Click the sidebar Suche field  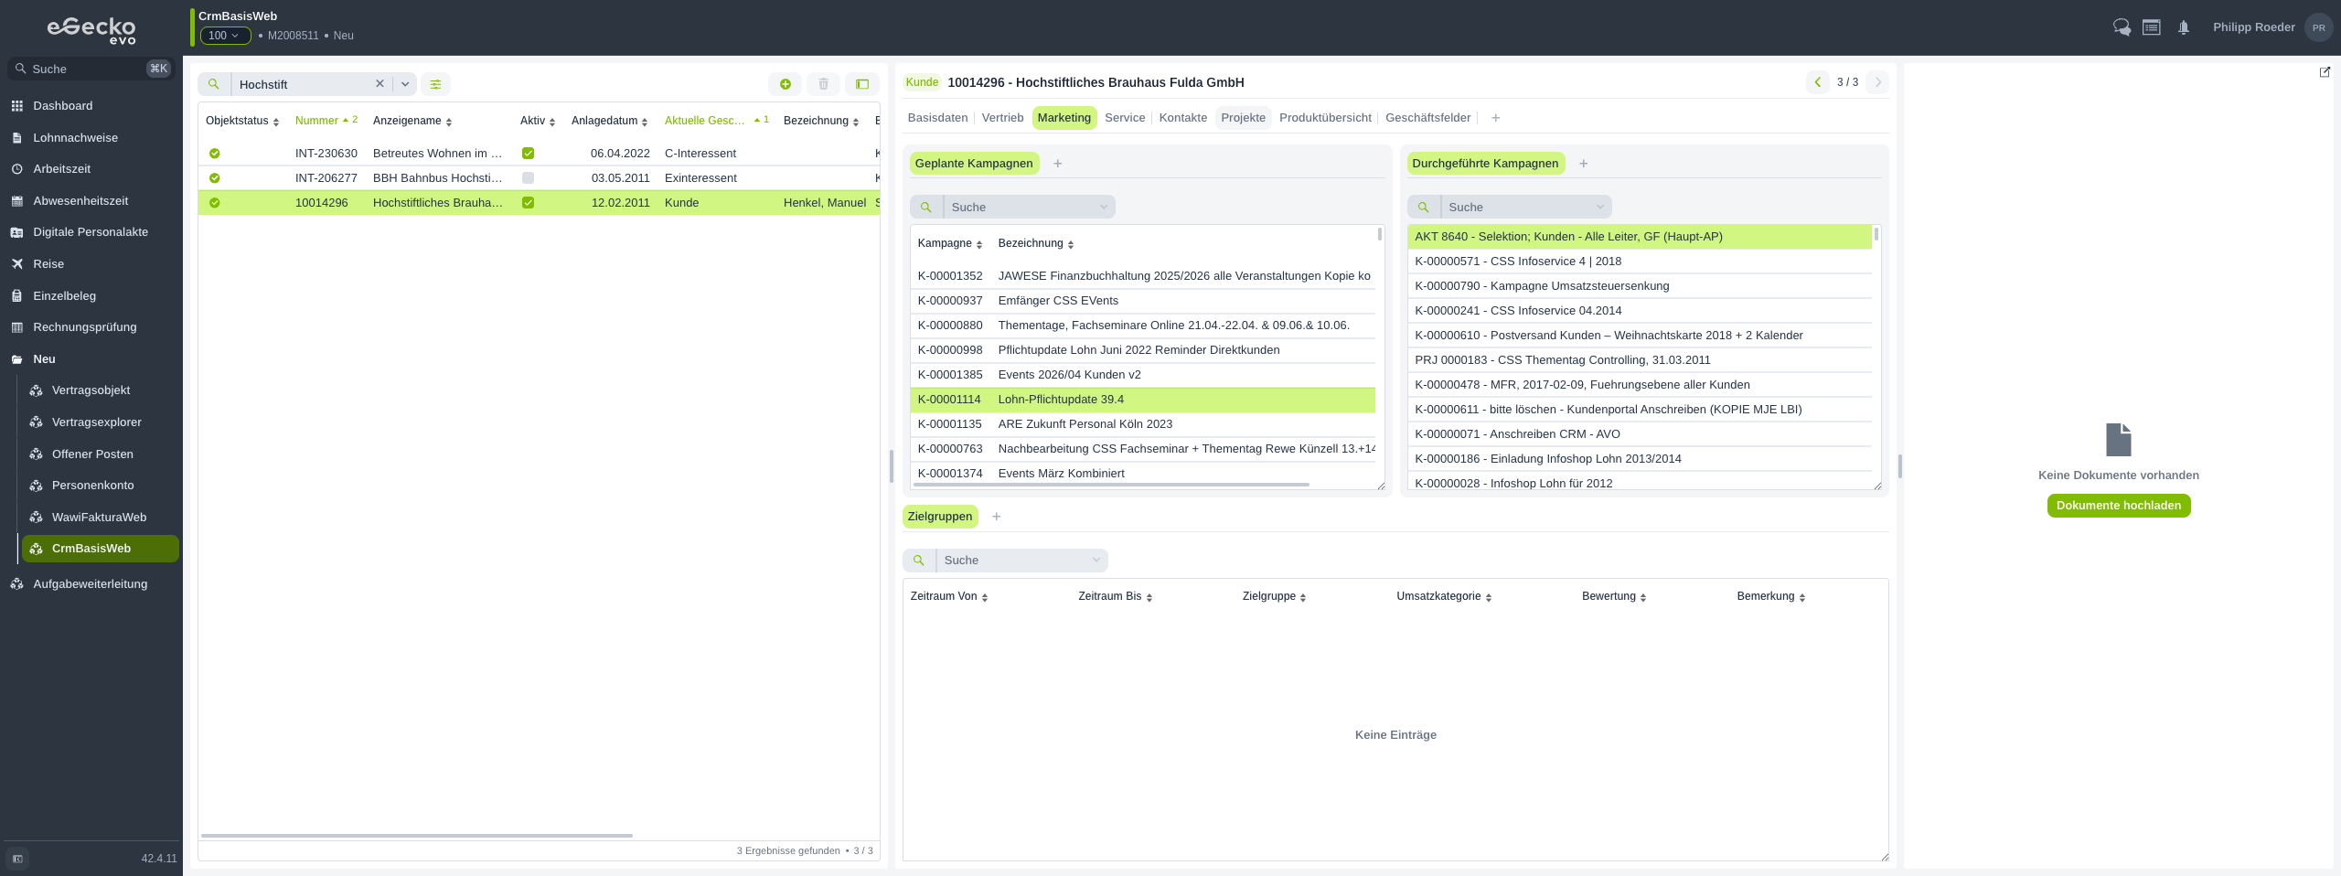pos(90,69)
